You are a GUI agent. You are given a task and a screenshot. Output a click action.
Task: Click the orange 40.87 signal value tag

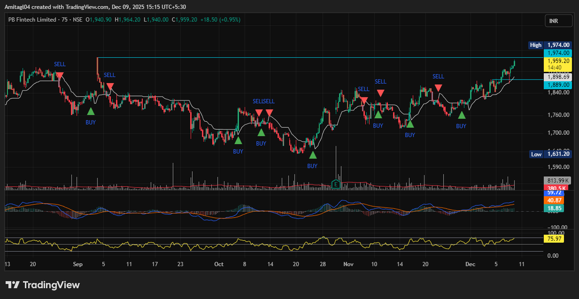[x=553, y=200]
